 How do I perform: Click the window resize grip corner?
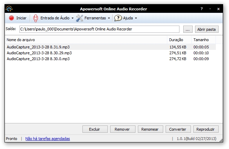click(x=221, y=140)
